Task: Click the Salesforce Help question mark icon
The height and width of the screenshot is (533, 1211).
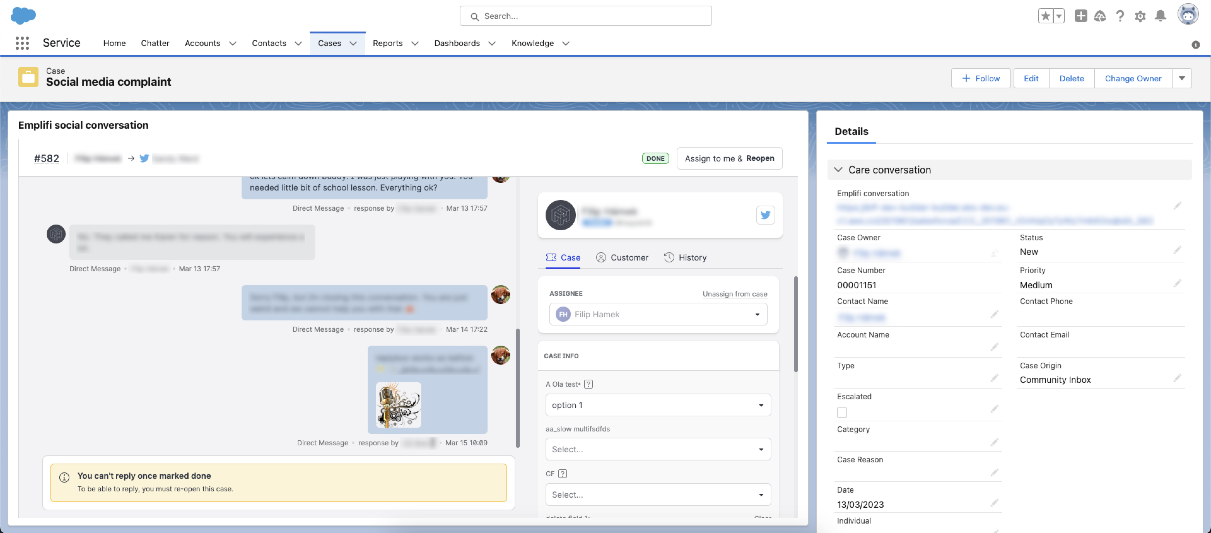Action: [1120, 15]
